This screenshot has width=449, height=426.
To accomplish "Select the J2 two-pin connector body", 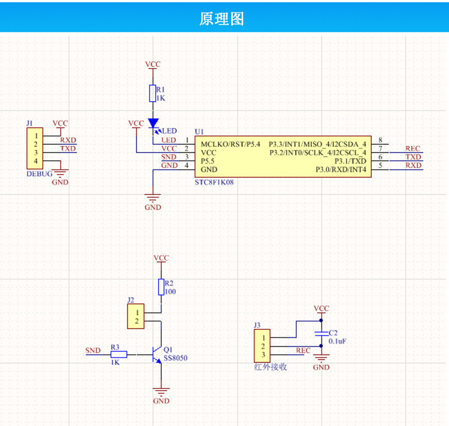I will (x=136, y=316).
